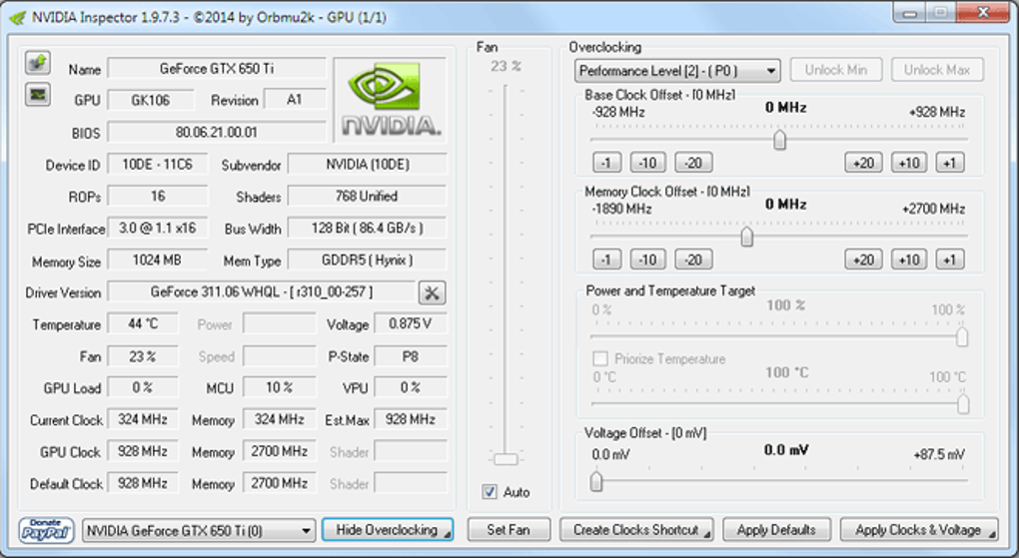This screenshot has width=1019, height=558.
Task: Click MCU value 10 %
Action: [x=279, y=388]
